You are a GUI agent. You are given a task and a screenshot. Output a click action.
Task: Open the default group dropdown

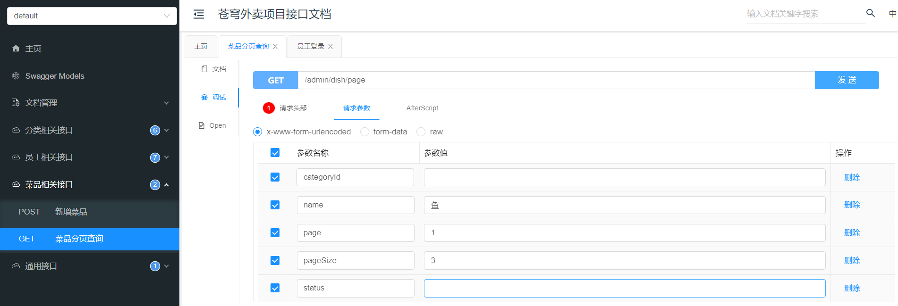92,16
